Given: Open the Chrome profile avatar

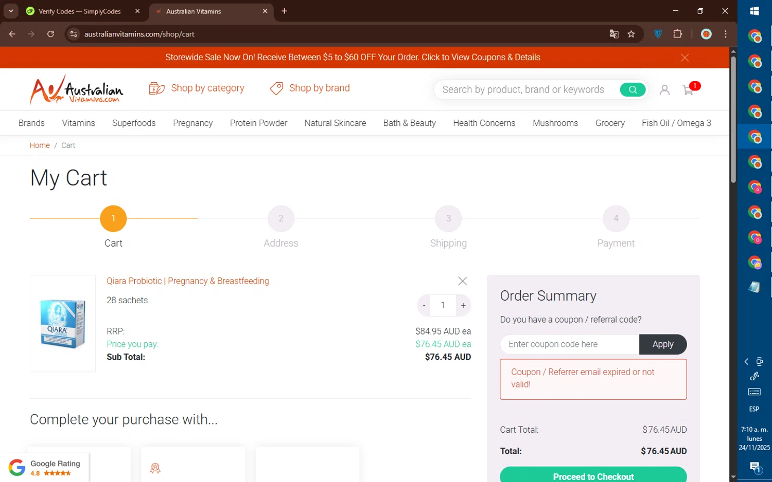Looking at the screenshot, I should point(706,34).
